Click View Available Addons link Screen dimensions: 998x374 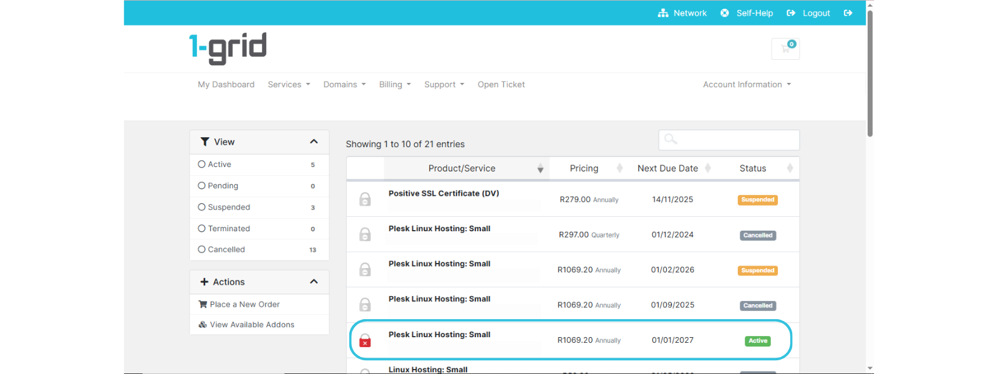click(x=252, y=325)
